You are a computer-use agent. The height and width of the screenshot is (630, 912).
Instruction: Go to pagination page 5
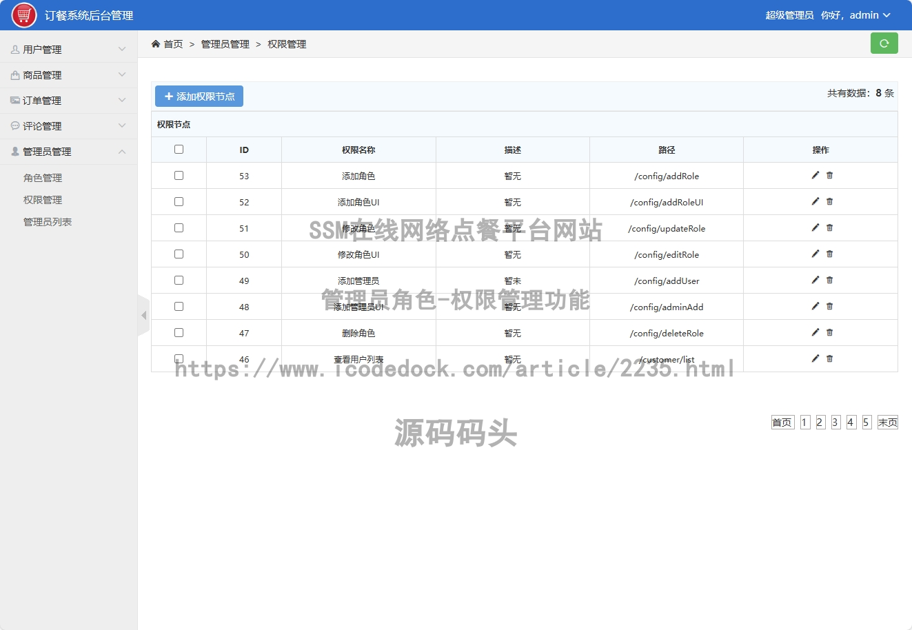[867, 423]
